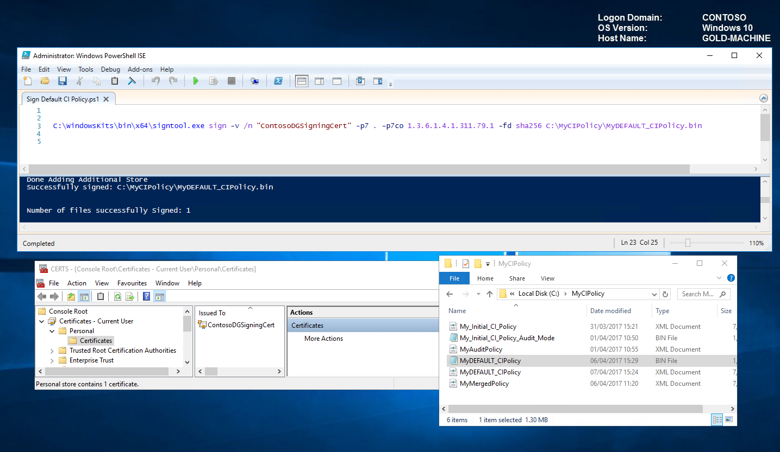Click the New script icon in PowerShell ISE

coord(28,81)
